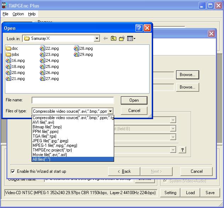Viewport: 224px width, 208px height.
Task: Choose Compressible video source in type list
Action: tap(73, 118)
